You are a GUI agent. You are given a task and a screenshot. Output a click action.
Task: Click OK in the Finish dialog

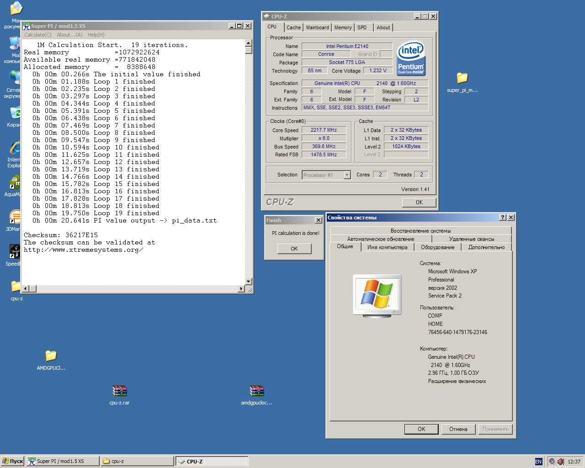coord(294,249)
